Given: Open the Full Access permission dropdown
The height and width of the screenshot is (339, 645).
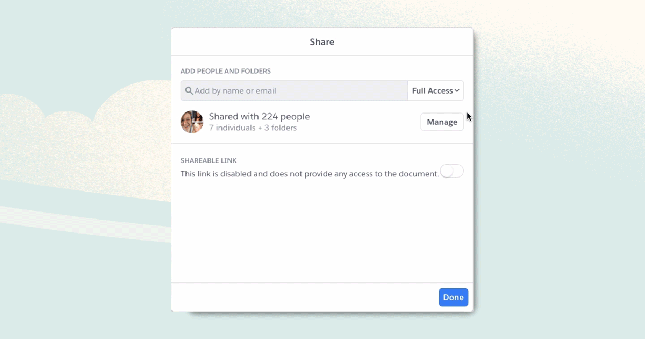Looking at the screenshot, I should point(435,91).
